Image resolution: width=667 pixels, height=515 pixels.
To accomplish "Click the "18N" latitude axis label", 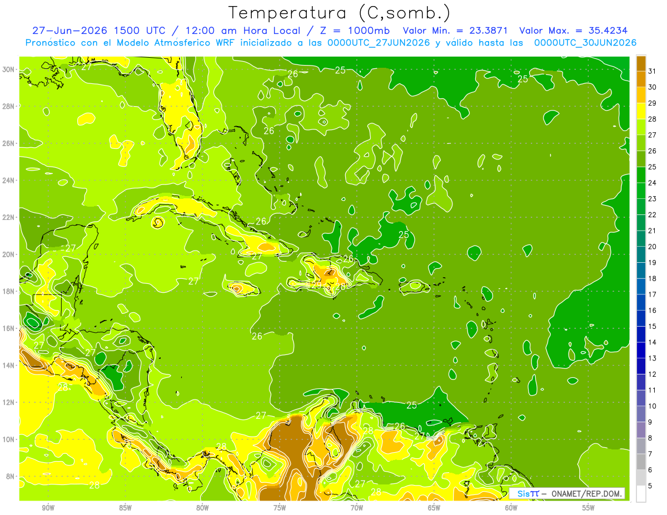I will pos(9,291).
